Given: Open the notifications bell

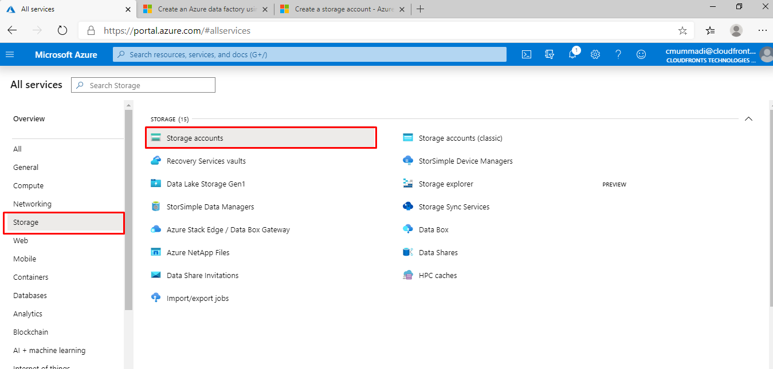Looking at the screenshot, I should point(572,54).
